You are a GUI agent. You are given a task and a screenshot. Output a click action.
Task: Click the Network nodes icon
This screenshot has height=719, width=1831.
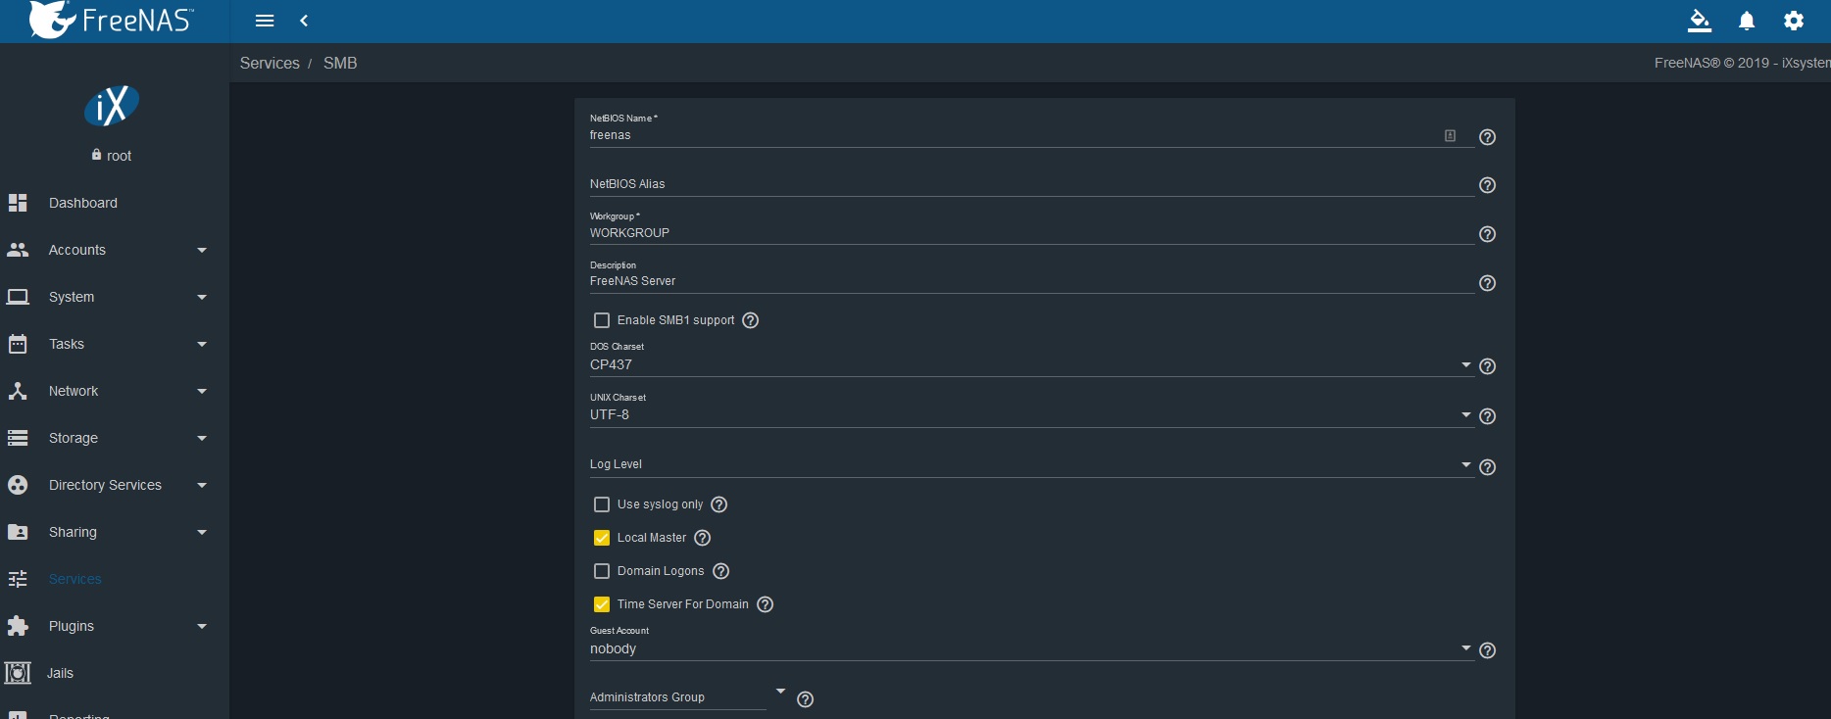(x=18, y=391)
